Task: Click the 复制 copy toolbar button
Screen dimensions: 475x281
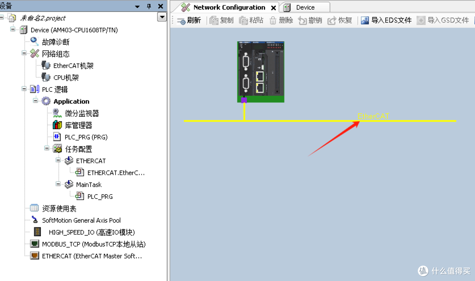Action: (221, 20)
